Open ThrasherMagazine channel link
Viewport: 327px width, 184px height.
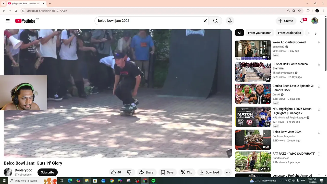pyautogui.click(x=283, y=73)
